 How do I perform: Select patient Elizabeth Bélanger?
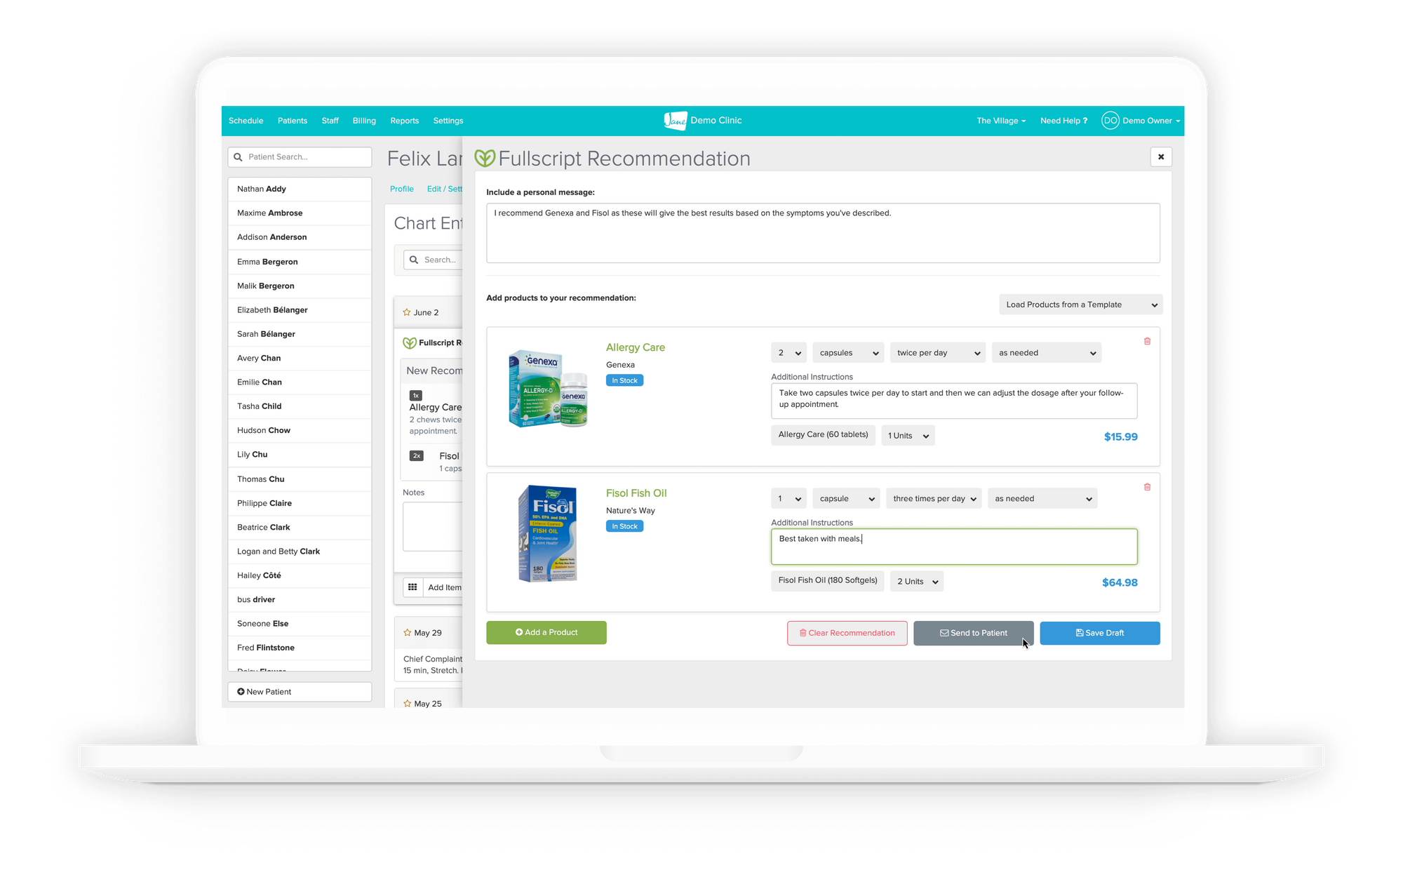coord(300,310)
